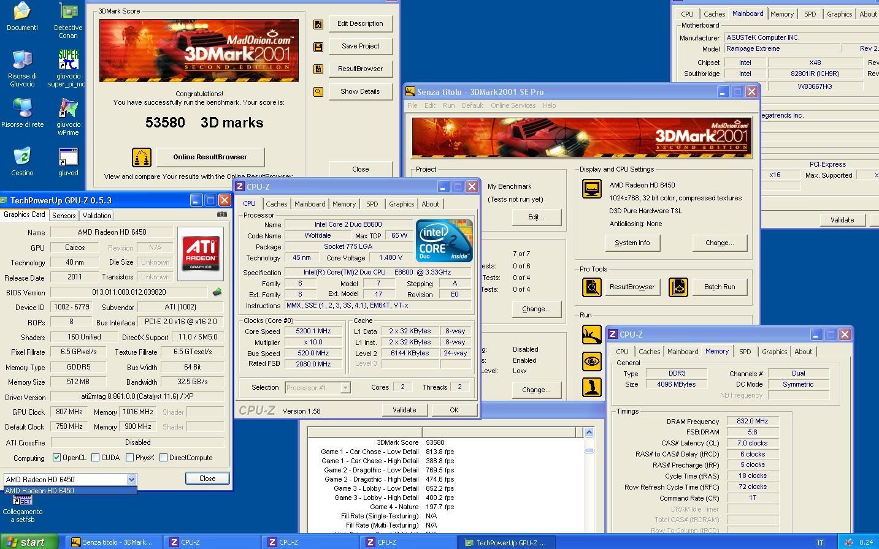The image size is (879, 549).
Task: Click the 3DMark2001 banner in score window
Action: [x=199, y=50]
